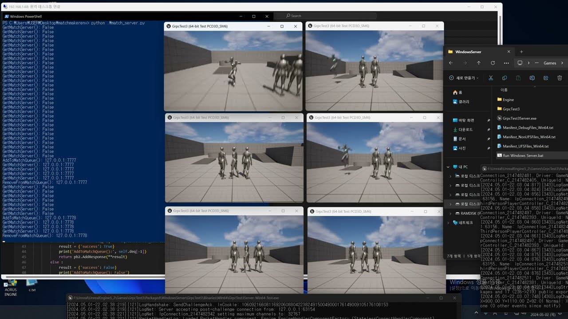Open the AORUS ENGINE desktop shortcut
The image size is (568, 319).
tap(11, 286)
